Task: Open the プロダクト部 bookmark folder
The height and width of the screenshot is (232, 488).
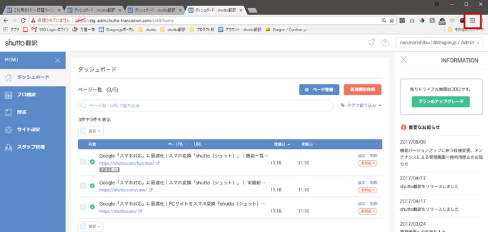Action: 202,30
